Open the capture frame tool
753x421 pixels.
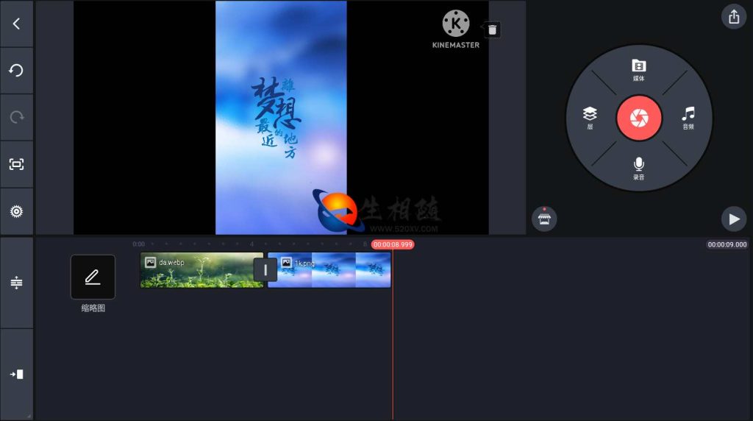(x=16, y=164)
